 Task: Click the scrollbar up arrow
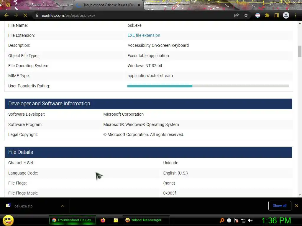pos(300,23)
